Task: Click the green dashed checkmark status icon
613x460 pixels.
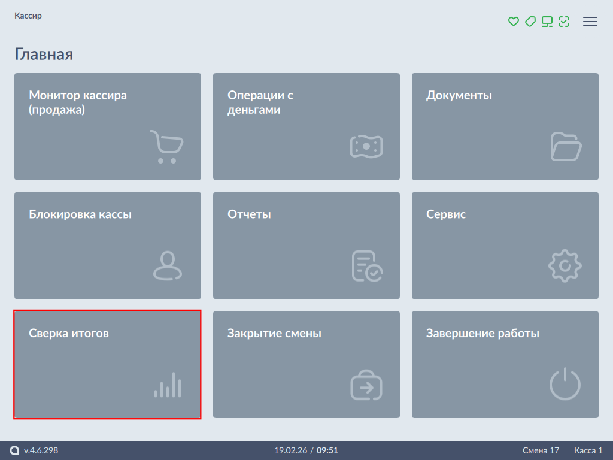Action: pos(563,22)
